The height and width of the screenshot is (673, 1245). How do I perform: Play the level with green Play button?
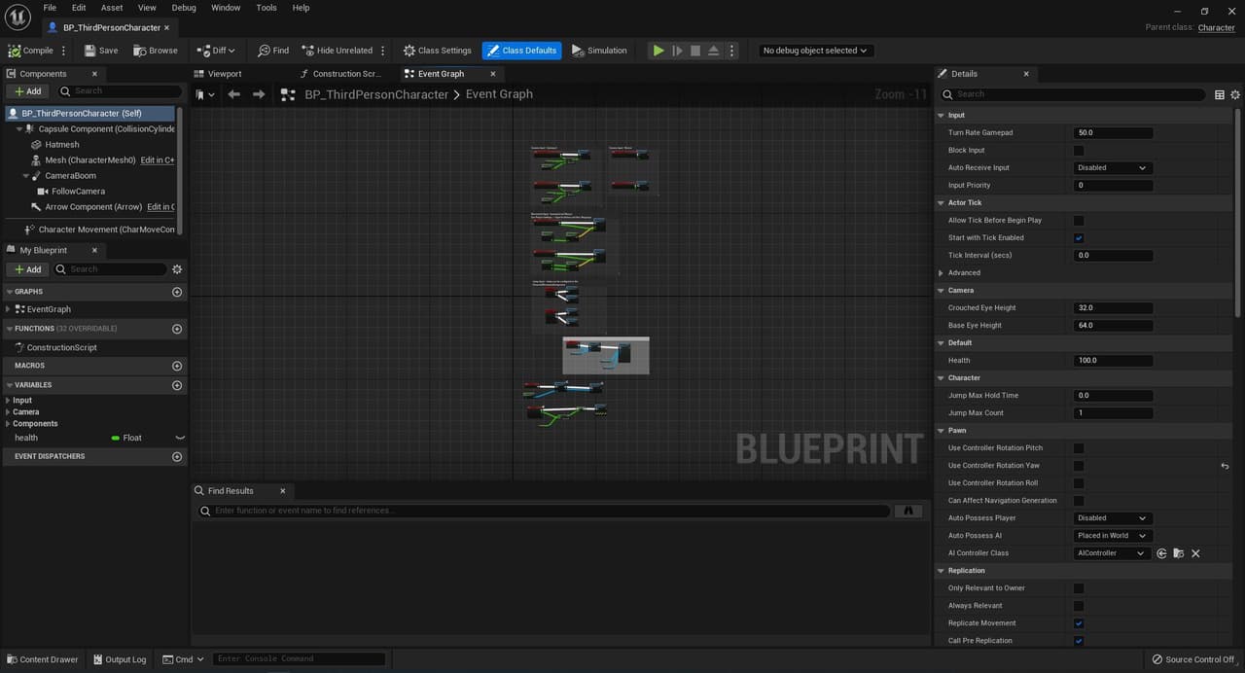[x=658, y=51]
